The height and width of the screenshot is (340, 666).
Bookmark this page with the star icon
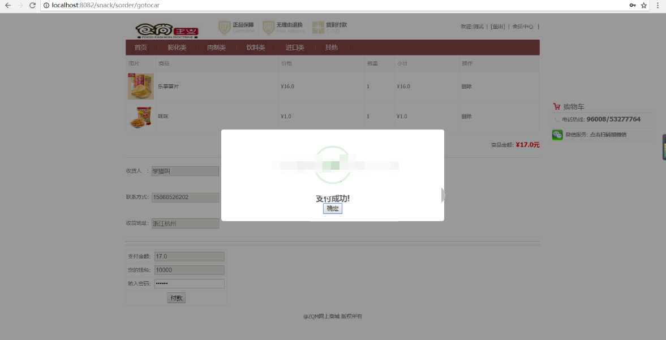(644, 6)
